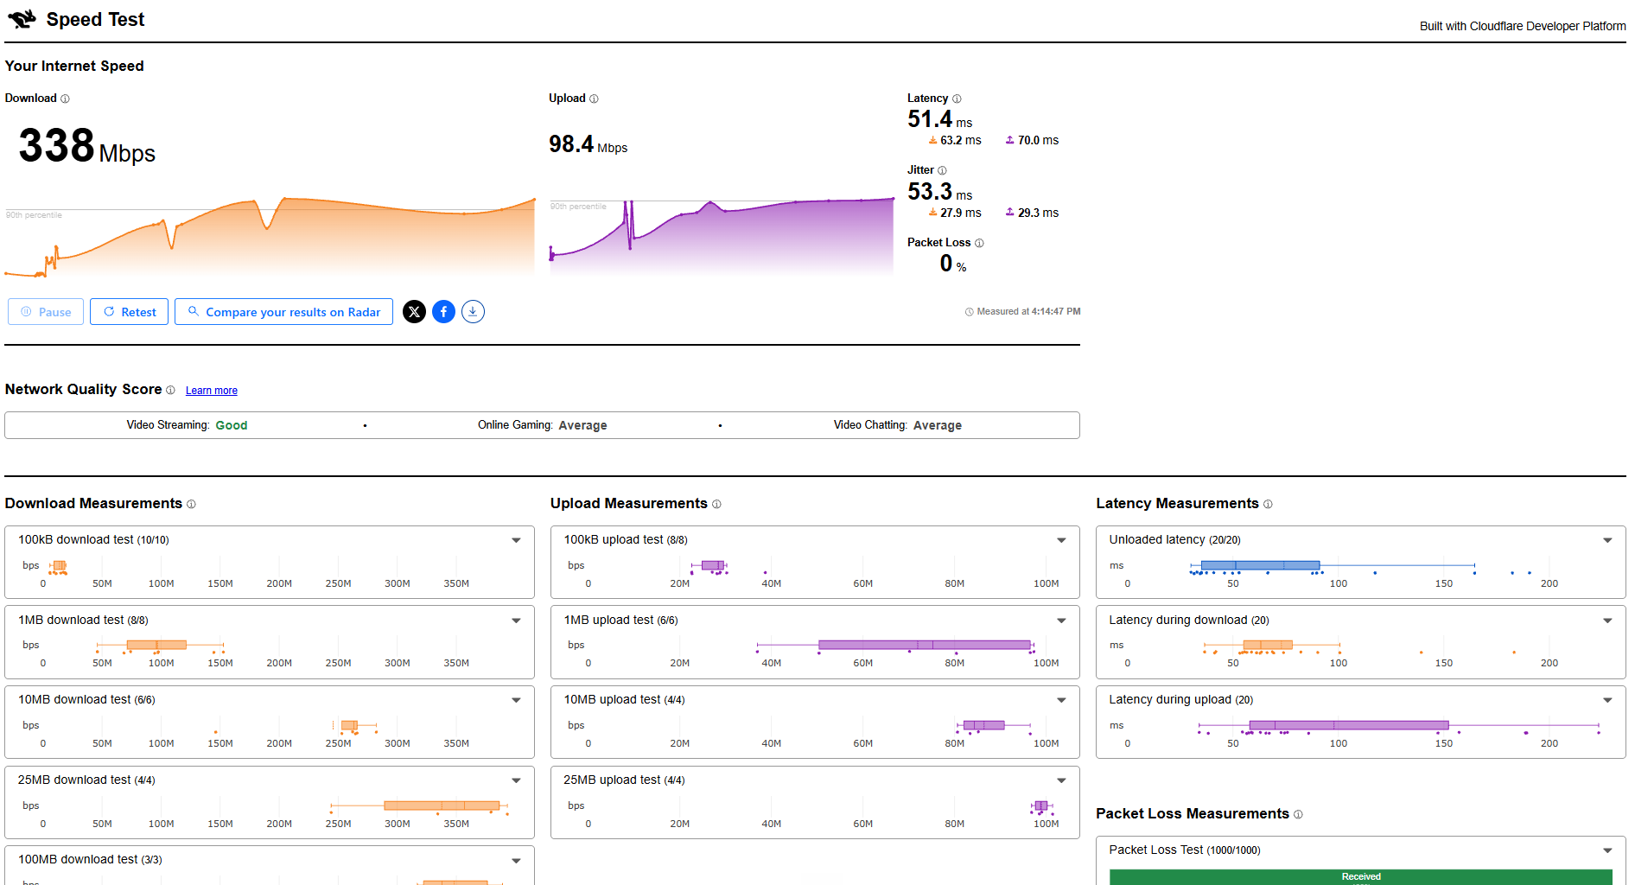Open the Download info icon
The height and width of the screenshot is (885, 1635).
coord(65,99)
